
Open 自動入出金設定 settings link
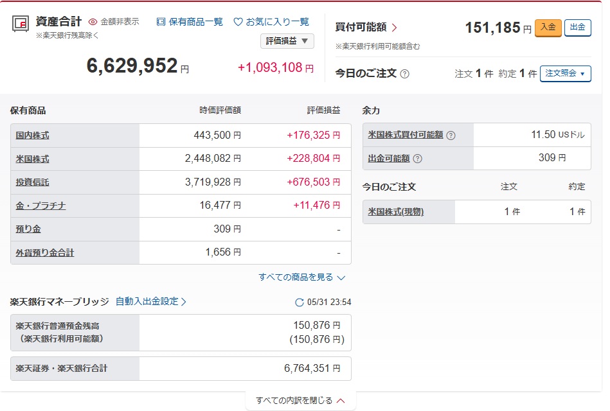[x=151, y=301]
